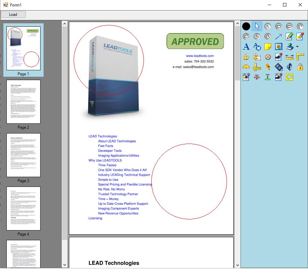
Task: Select the Redaction tool in fourth row
Action: pos(279,57)
